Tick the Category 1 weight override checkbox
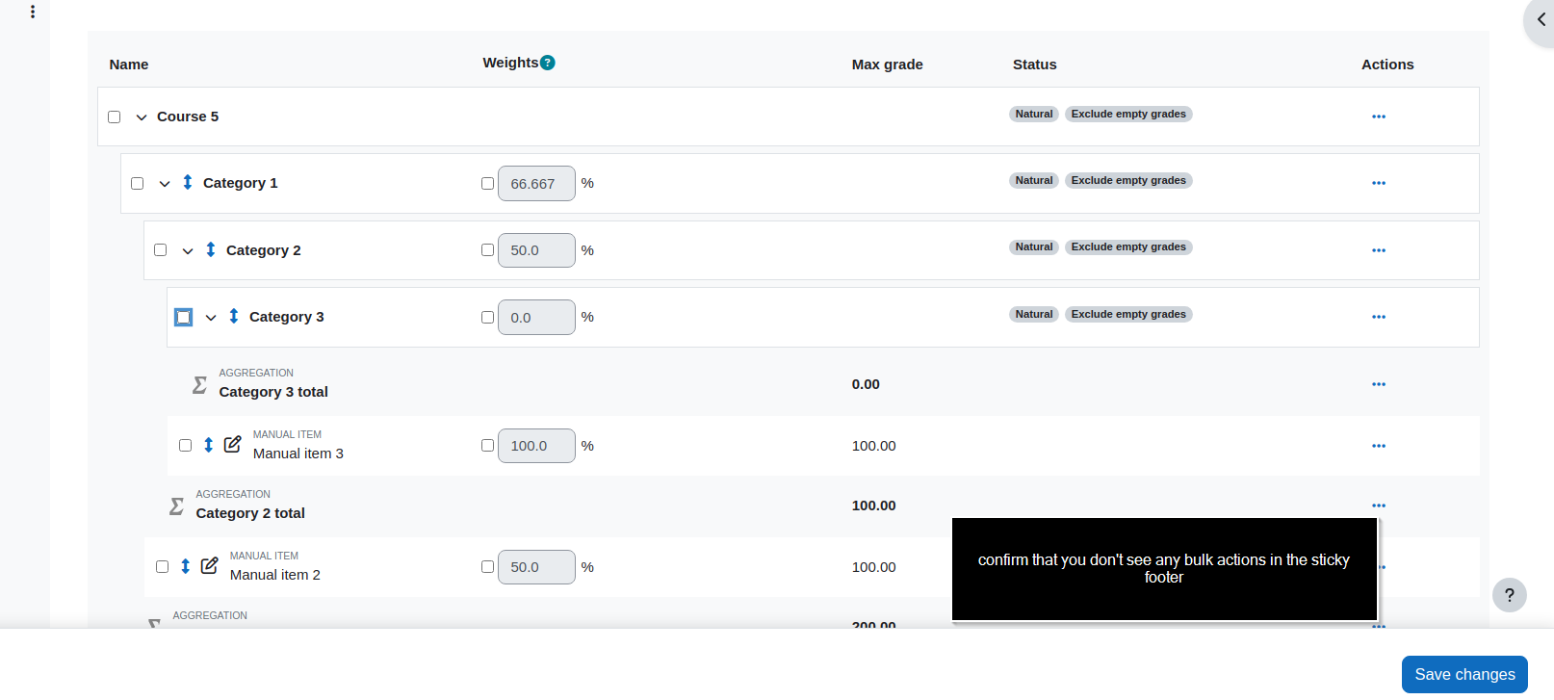The image size is (1554, 700). click(x=488, y=184)
